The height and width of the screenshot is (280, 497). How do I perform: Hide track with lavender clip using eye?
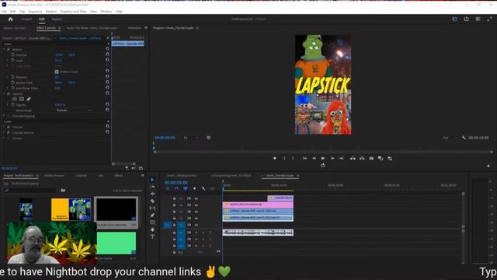pyautogui.click(x=196, y=198)
